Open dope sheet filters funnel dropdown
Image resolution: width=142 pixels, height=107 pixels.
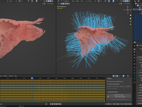click(120, 76)
